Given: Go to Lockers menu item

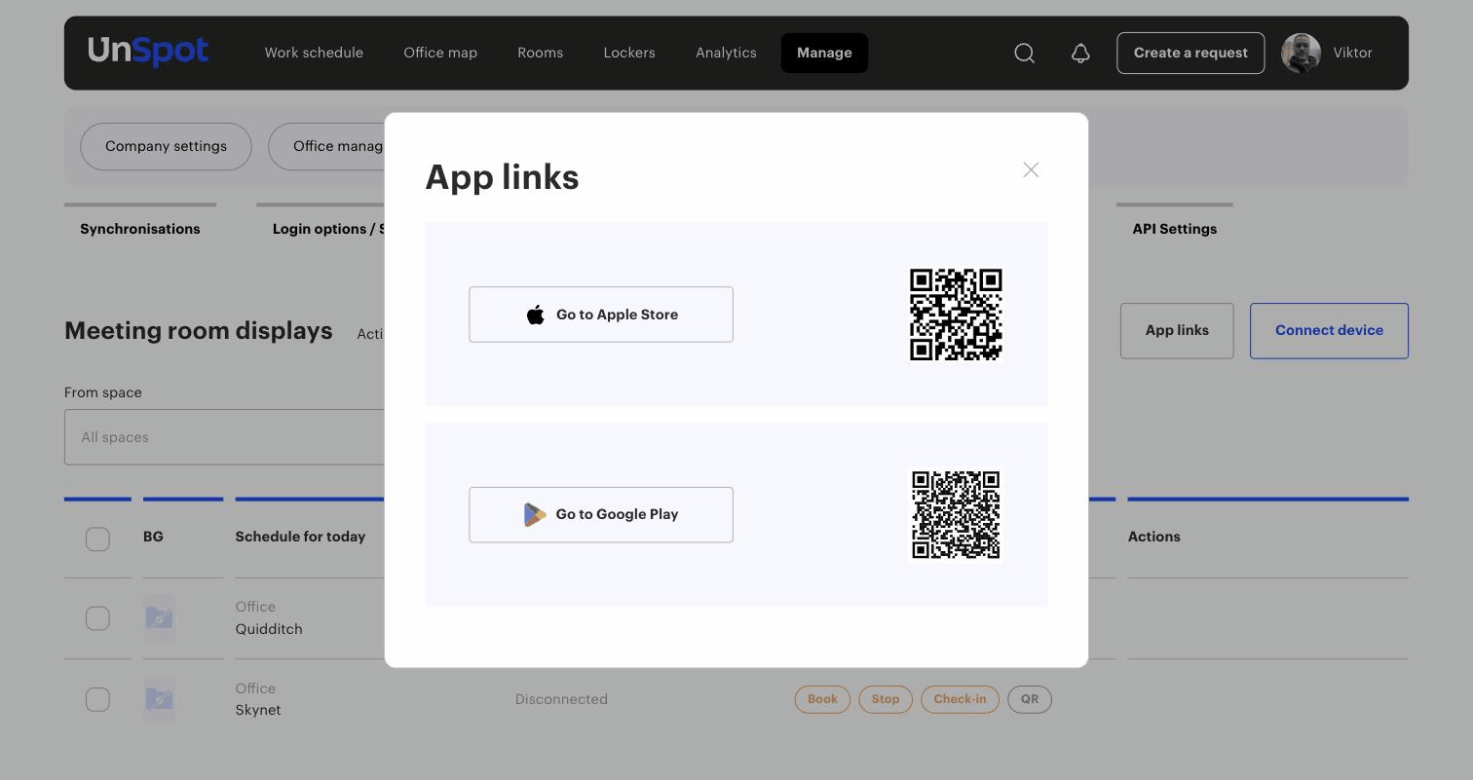Looking at the screenshot, I should tap(629, 54).
